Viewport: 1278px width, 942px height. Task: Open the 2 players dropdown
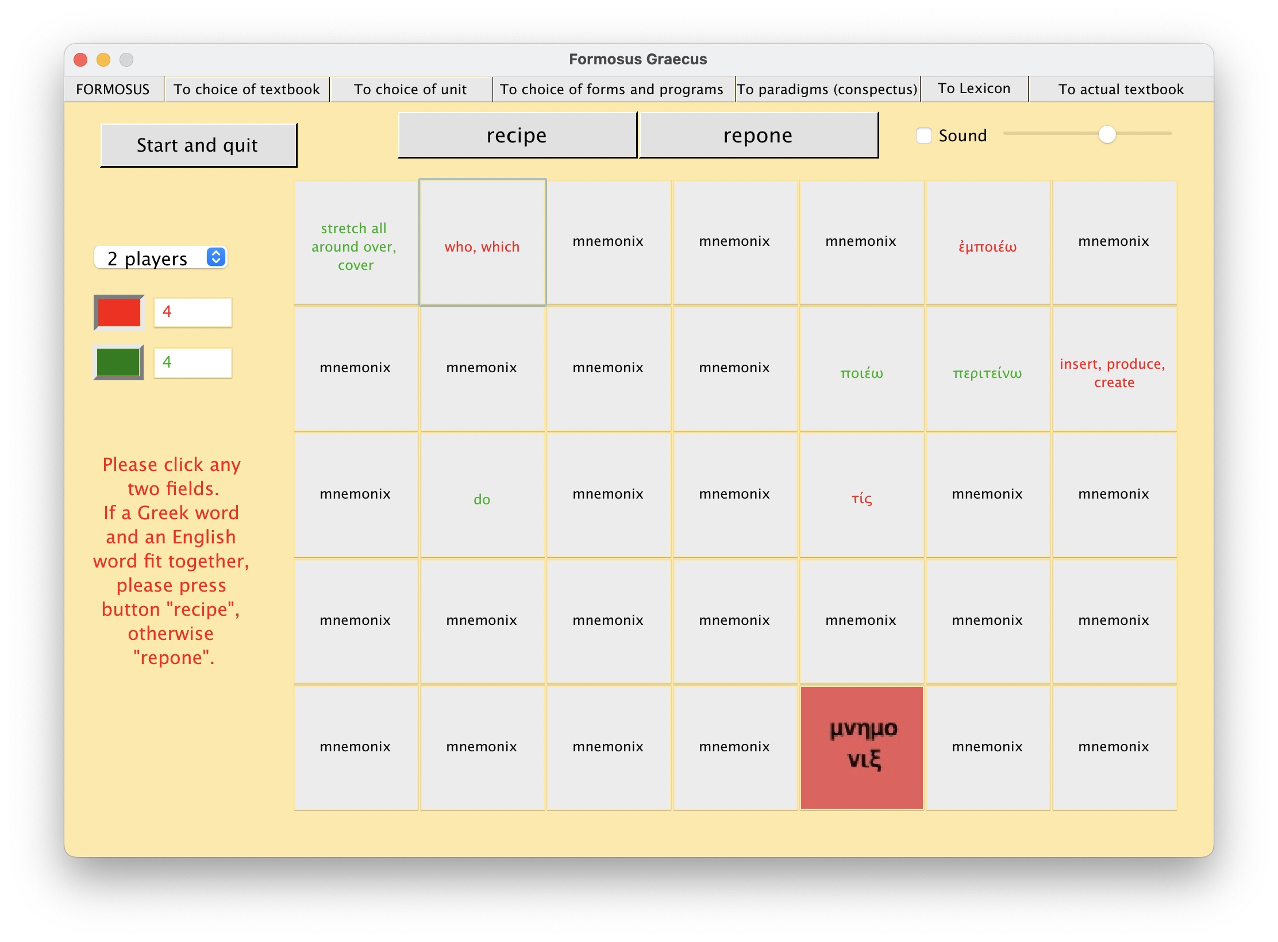(x=160, y=258)
